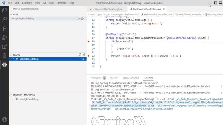Open the Accounts icon in activity bar
223x125 pixels.
pos(5,119)
